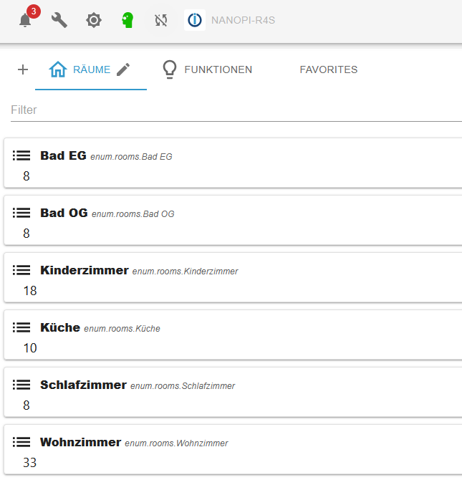Expand member list of Wohnzimmer

click(x=21, y=442)
